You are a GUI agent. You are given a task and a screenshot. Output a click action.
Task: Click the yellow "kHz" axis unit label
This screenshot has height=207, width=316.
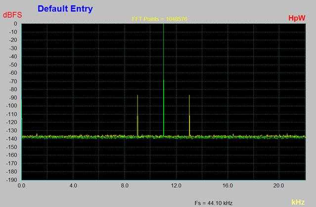(x=298, y=202)
